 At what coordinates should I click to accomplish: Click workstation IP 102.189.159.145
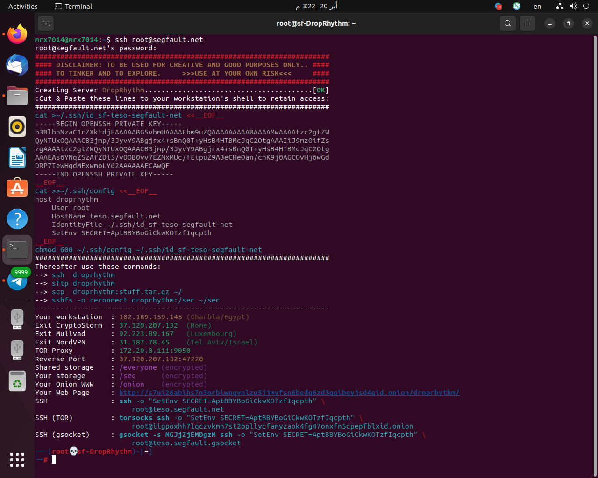click(x=150, y=317)
